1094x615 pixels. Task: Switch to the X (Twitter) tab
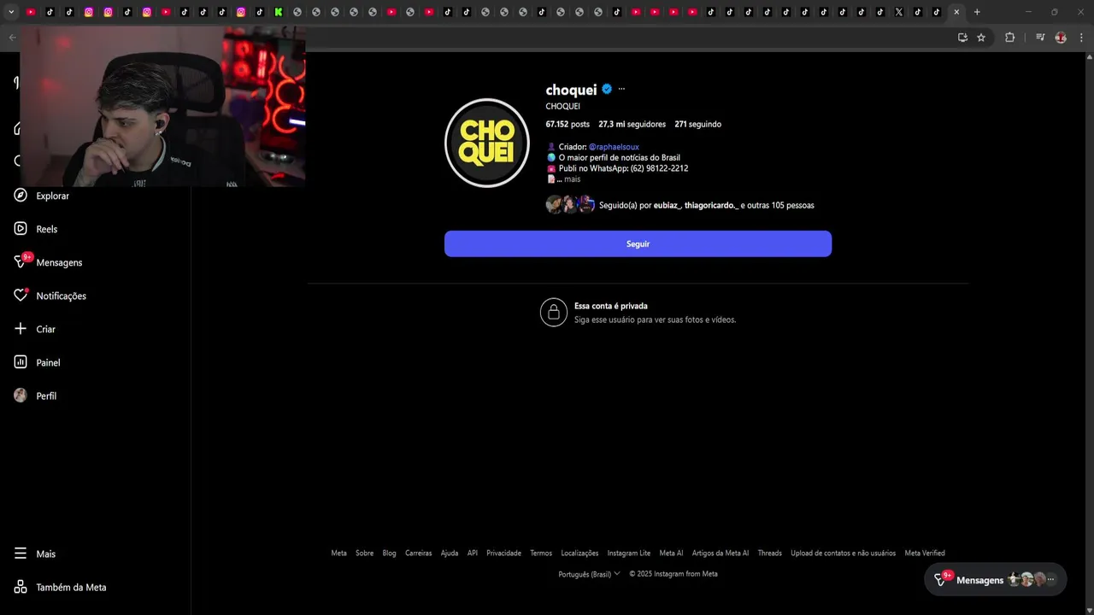tap(899, 12)
